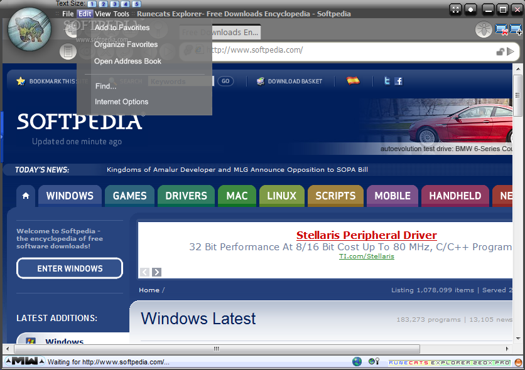Click the vertical scrollbar thumb
Image resolution: width=525 pixels, height=370 pixels.
tap(518, 95)
